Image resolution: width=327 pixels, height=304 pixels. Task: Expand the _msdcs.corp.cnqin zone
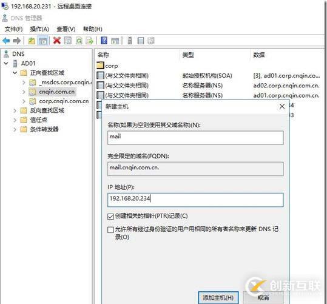[x=24, y=83]
